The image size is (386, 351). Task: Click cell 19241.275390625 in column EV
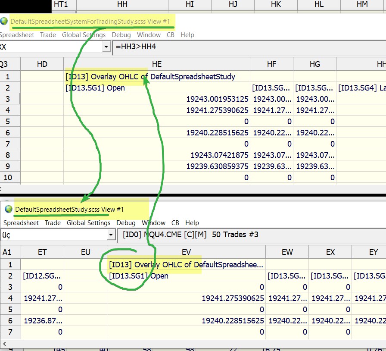point(187,298)
